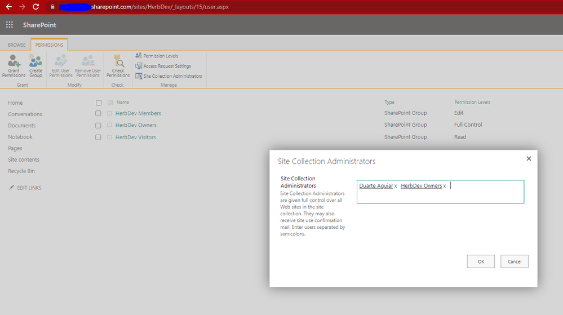
Task: Click the Type column header
Action: pyautogui.click(x=389, y=103)
